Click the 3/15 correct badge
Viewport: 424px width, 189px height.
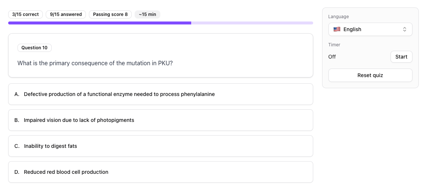coord(25,14)
